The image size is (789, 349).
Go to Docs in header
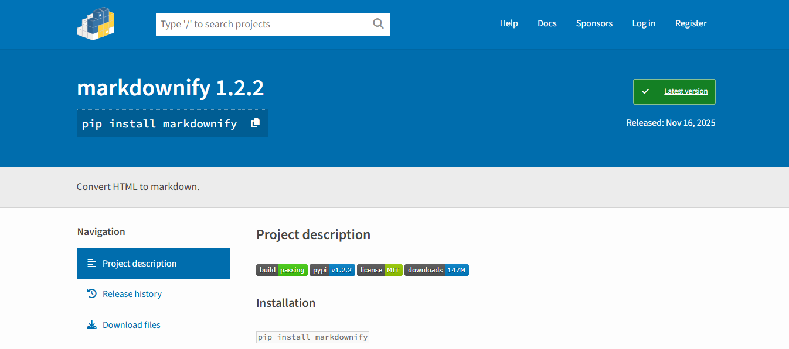coord(547,23)
